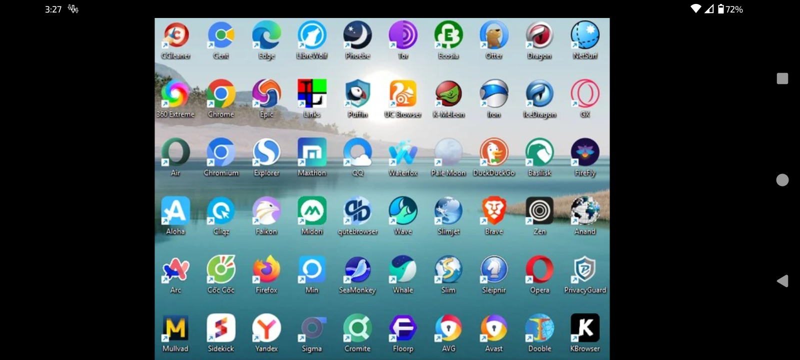Launch the Chromium browser icon
Viewport: 800px width, 360px height.
221,152
